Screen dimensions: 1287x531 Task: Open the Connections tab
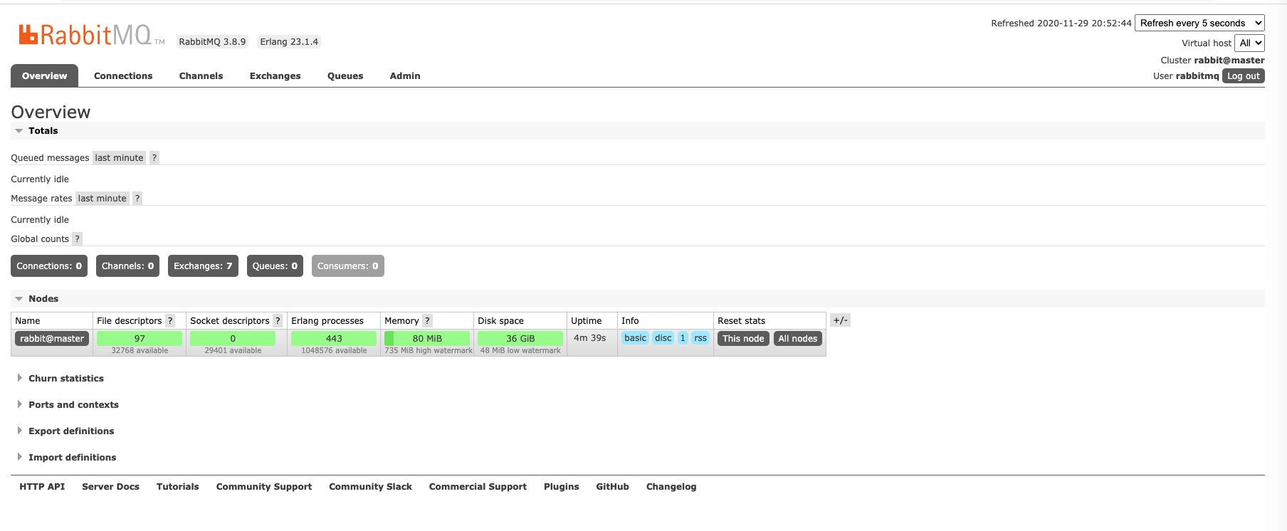pyautogui.click(x=123, y=76)
